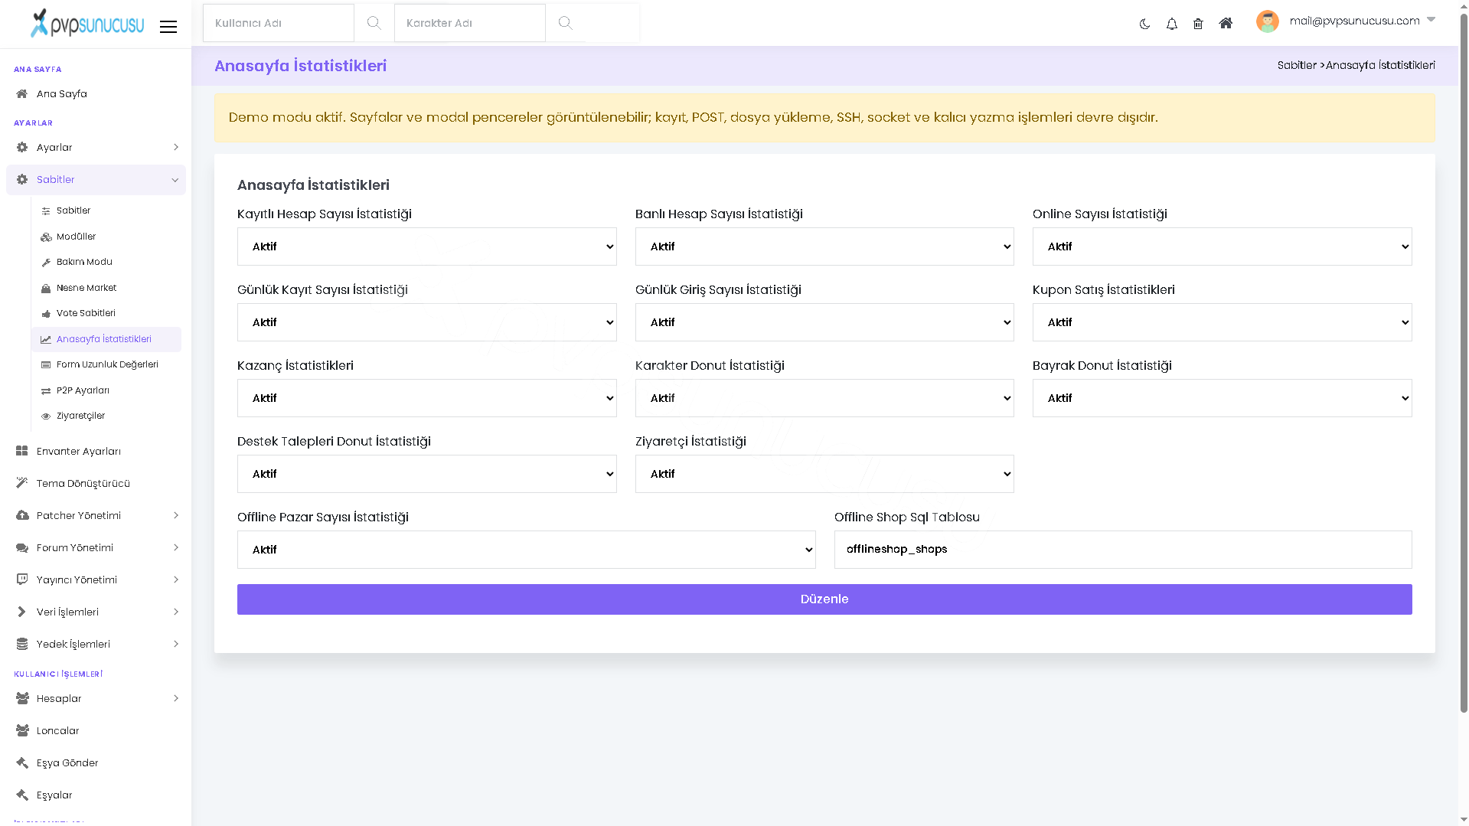The height and width of the screenshot is (826, 1469).
Task: Open Ziyaretçi İstatistiği dropdown
Action: pos(824,474)
